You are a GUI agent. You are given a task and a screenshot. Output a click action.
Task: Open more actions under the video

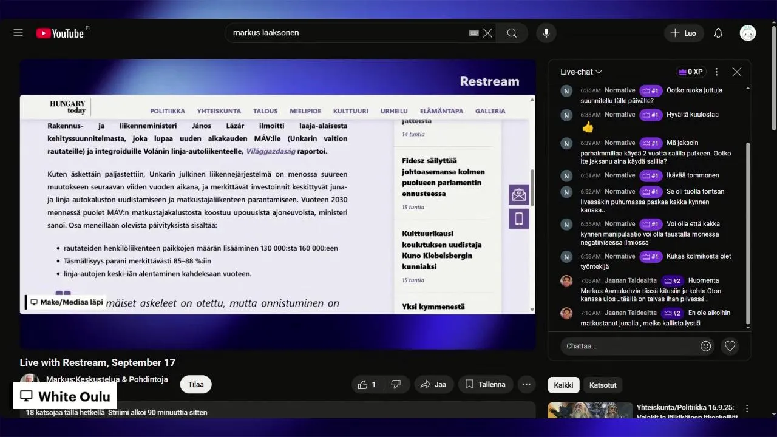point(526,384)
